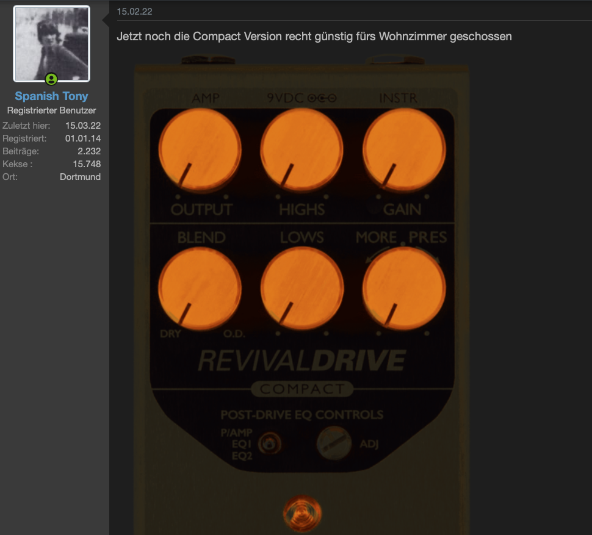This screenshot has width=592, height=535.
Task: Click the Kekse count 15.748
Action: click(87, 164)
